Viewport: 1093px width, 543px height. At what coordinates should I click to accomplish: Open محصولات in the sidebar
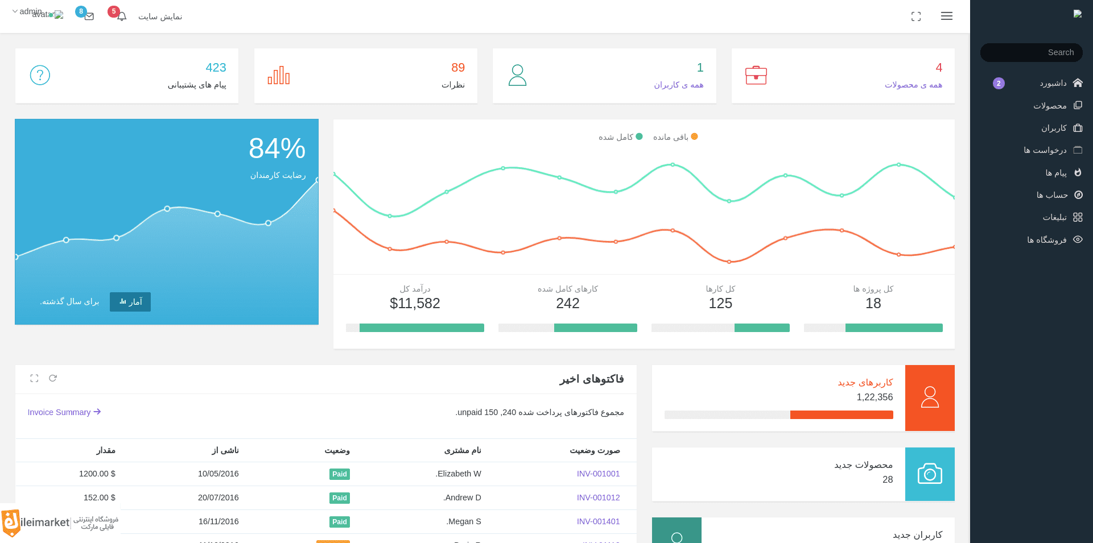click(x=1050, y=106)
